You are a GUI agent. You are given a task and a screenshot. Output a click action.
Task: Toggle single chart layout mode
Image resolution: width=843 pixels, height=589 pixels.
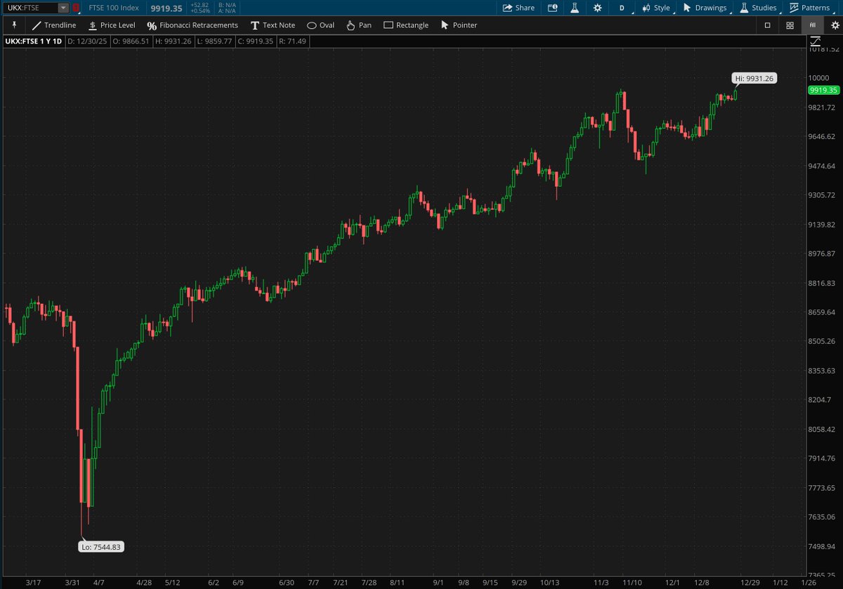click(767, 25)
